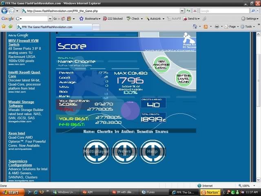The height and width of the screenshot is (196, 261).
Task: Open the Tools menu dropdown
Action: tap(248, 27)
